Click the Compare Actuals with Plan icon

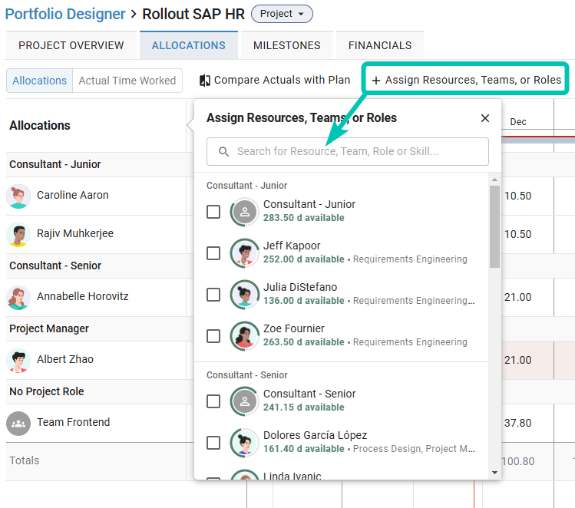205,81
